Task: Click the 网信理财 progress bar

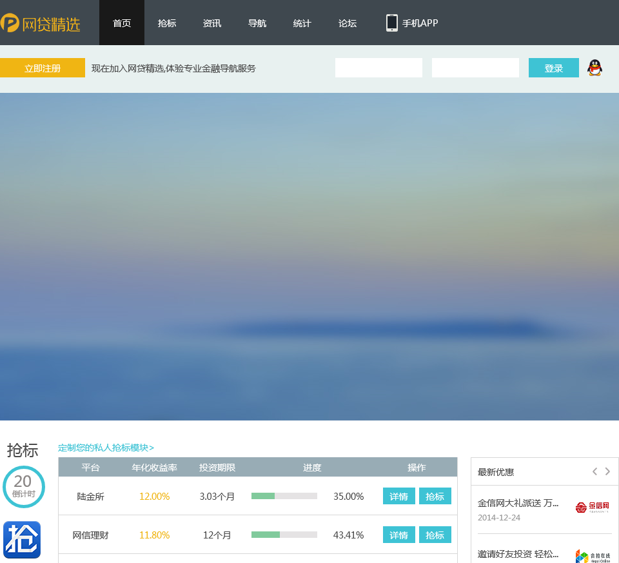Action: click(x=284, y=535)
